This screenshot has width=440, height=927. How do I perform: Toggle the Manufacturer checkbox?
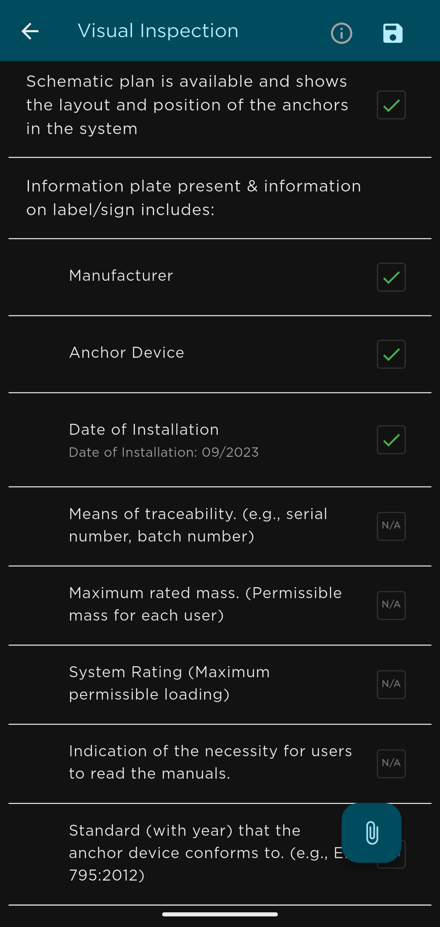pos(391,277)
